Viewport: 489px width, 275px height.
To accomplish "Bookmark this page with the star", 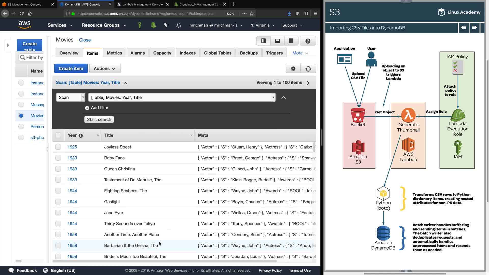I will pos(252,13).
